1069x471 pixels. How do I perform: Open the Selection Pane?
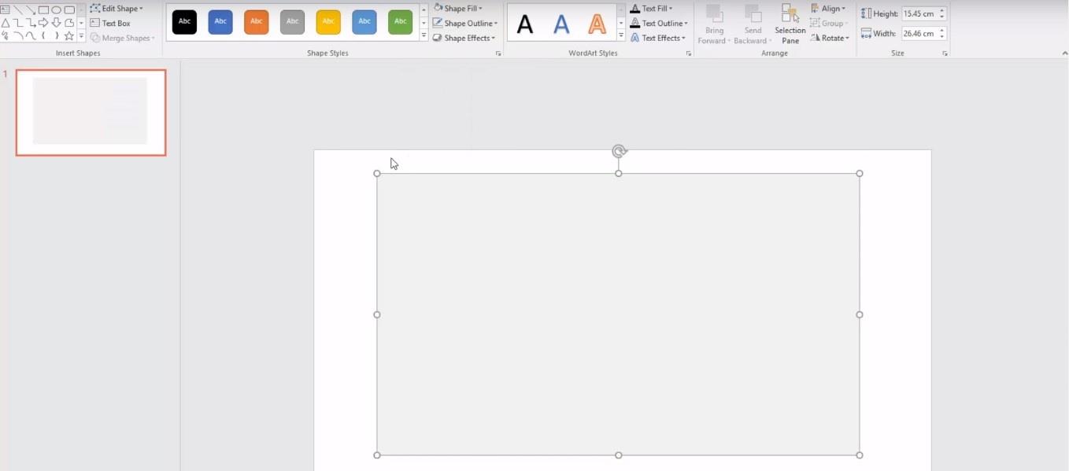coord(790,24)
